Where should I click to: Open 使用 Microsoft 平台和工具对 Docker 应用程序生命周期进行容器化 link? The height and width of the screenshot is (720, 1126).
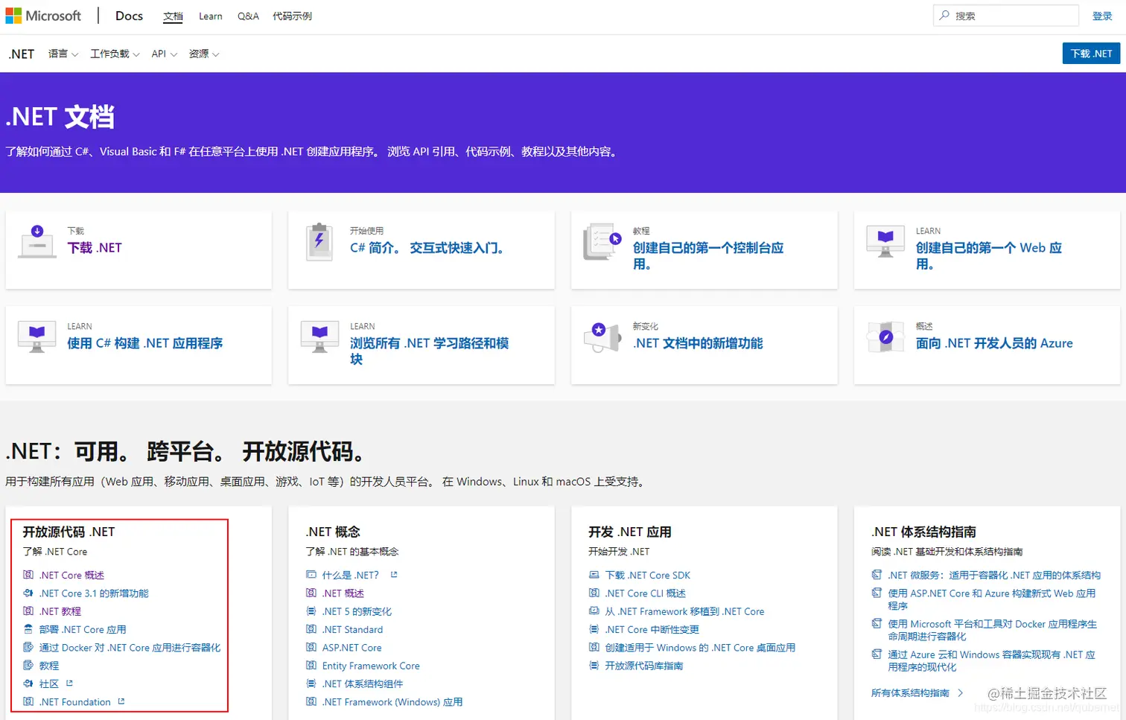click(993, 630)
